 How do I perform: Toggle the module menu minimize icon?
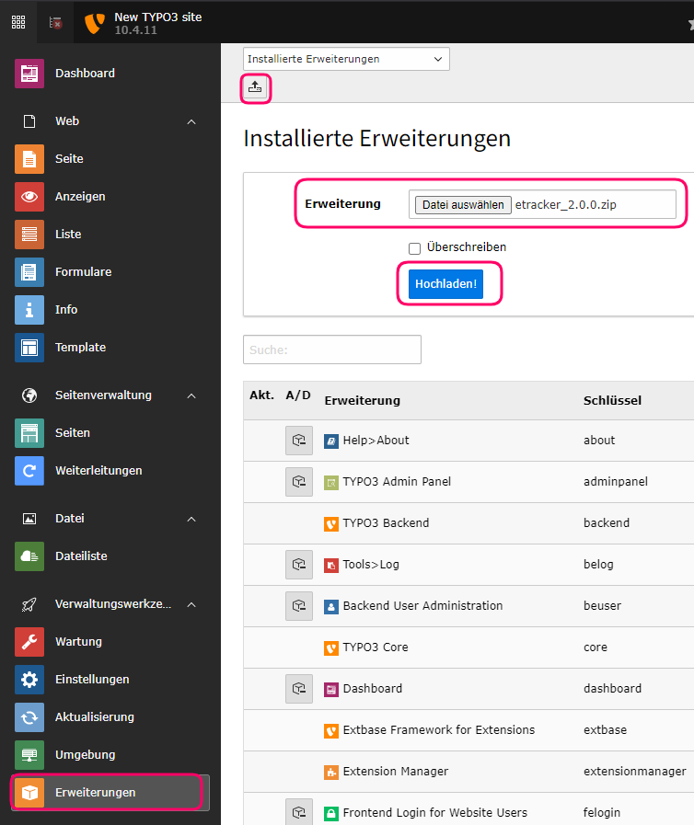pyautogui.click(x=55, y=23)
